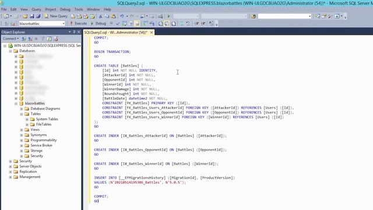Image resolution: width=373 pixels, height=210 pixels.
Task: Open the Project menu
Action: click(x=51, y=9)
